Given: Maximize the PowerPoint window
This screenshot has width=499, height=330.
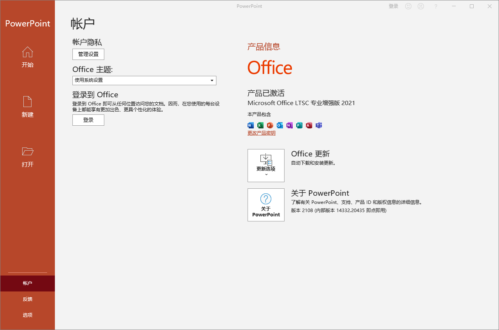Looking at the screenshot, I should coord(472,6).
